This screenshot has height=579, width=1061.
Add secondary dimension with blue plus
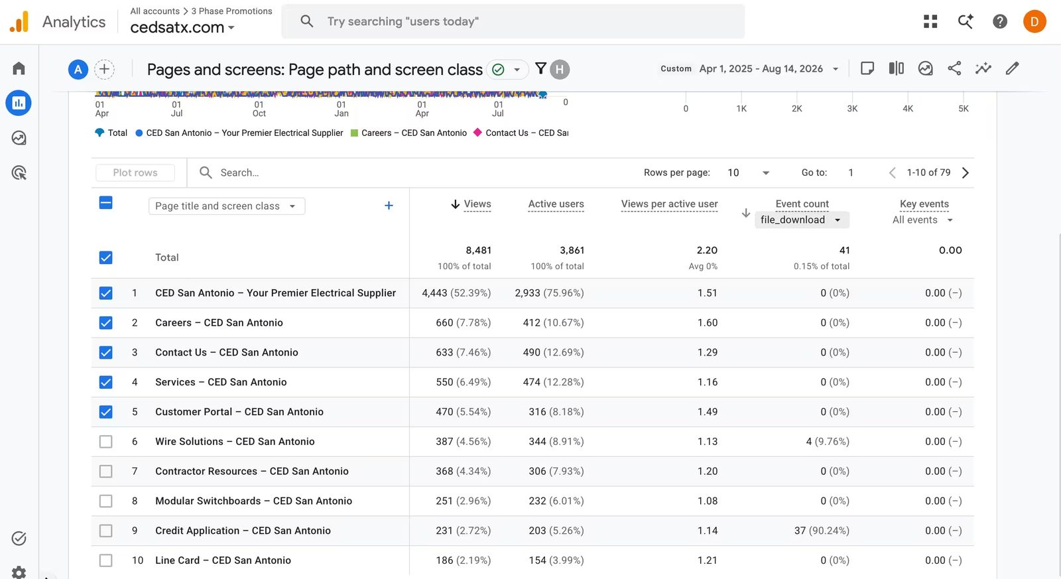click(x=389, y=206)
